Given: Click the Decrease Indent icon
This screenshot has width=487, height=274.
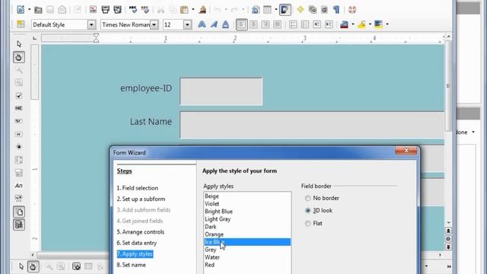Looking at the screenshot, I should tap(317, 24).
